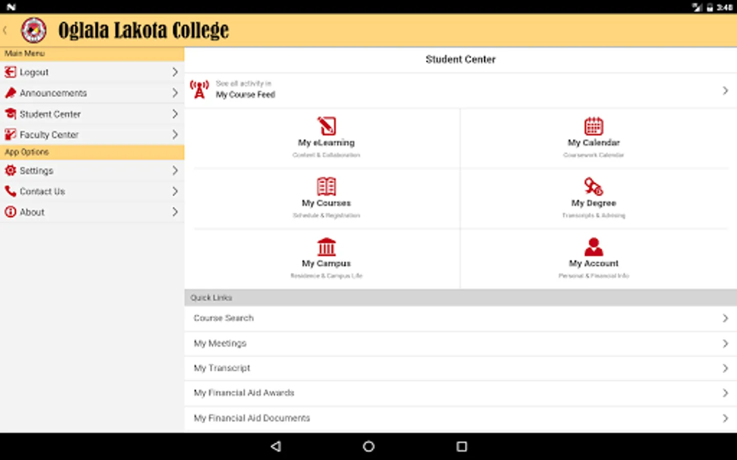Open the Course Search quick link
The width and height of the screenshot is (737, 460).
[x=461, y=318]
